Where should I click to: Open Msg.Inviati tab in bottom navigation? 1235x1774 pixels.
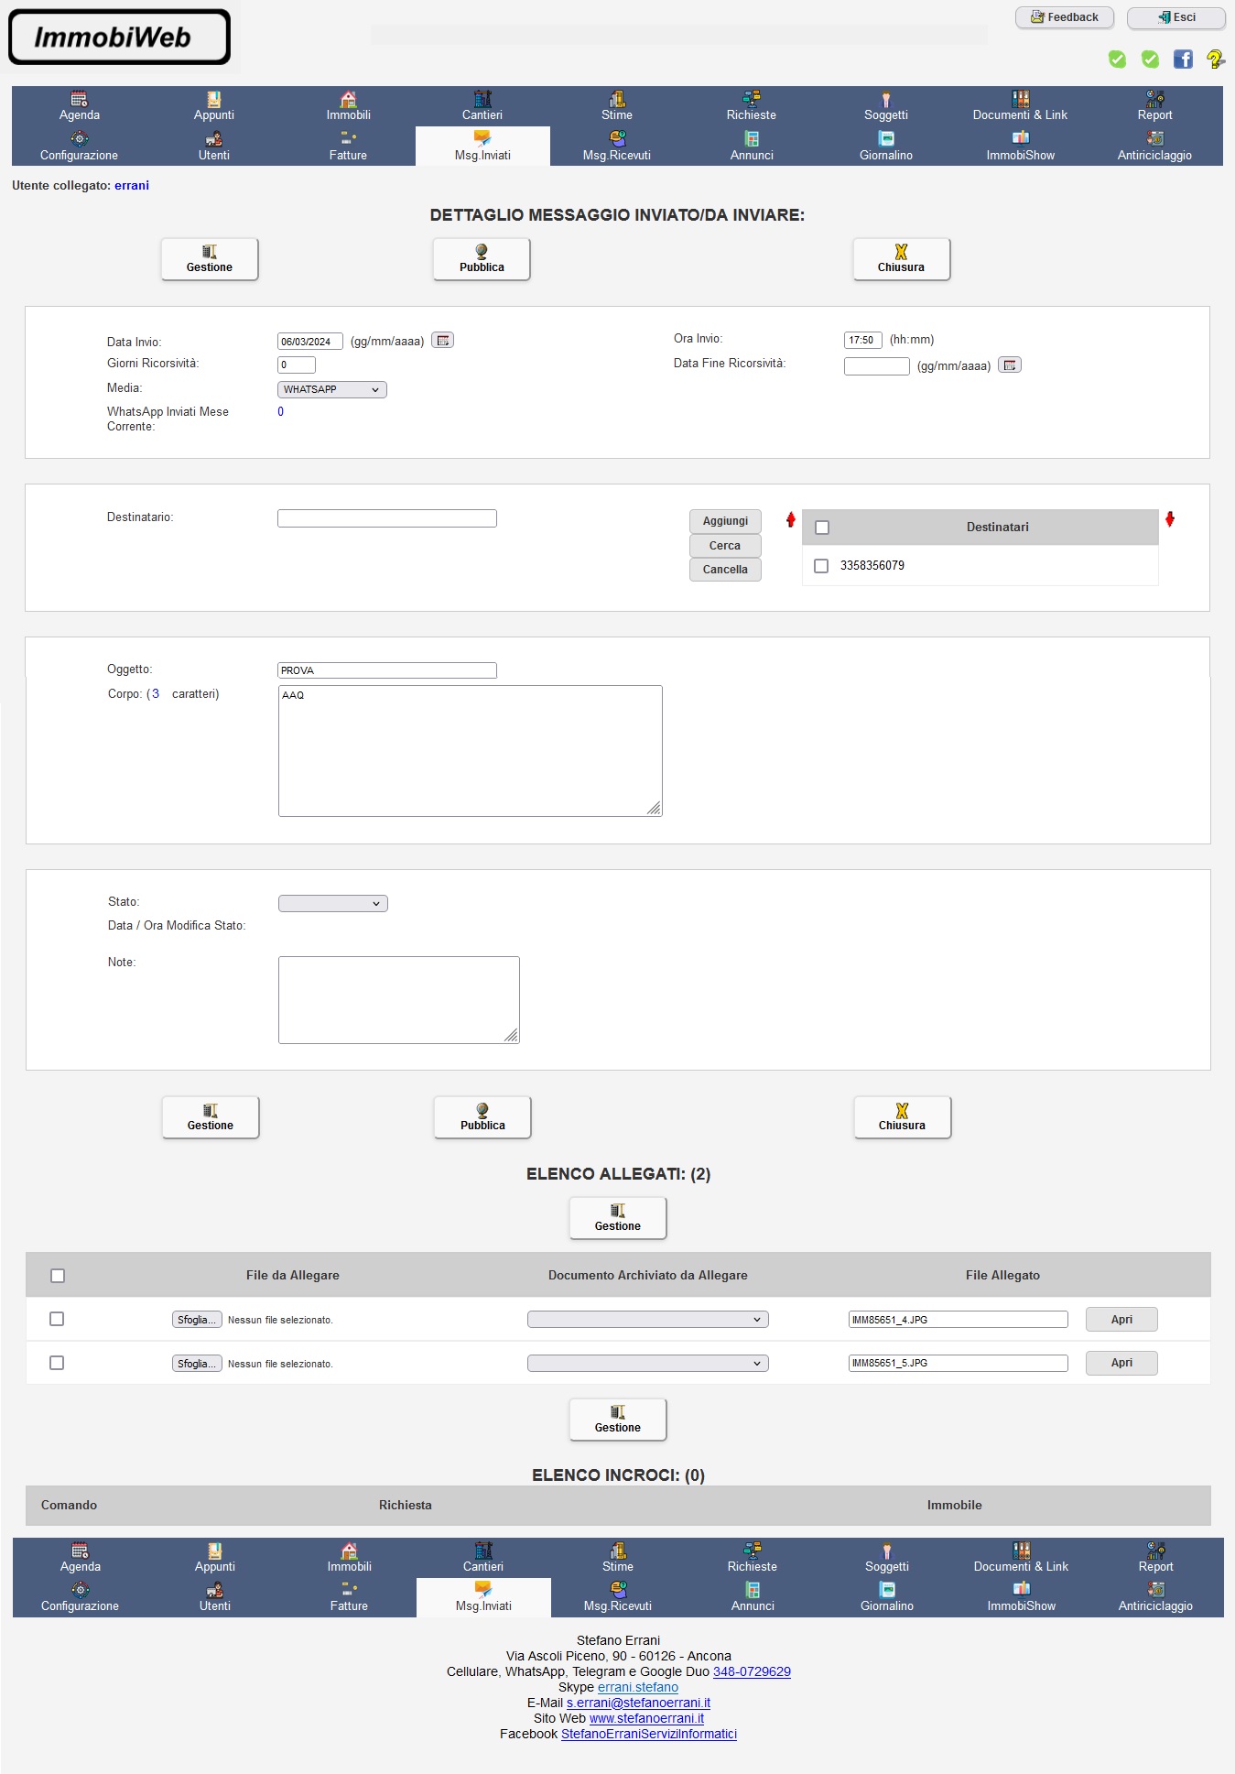coord(483,1597)
